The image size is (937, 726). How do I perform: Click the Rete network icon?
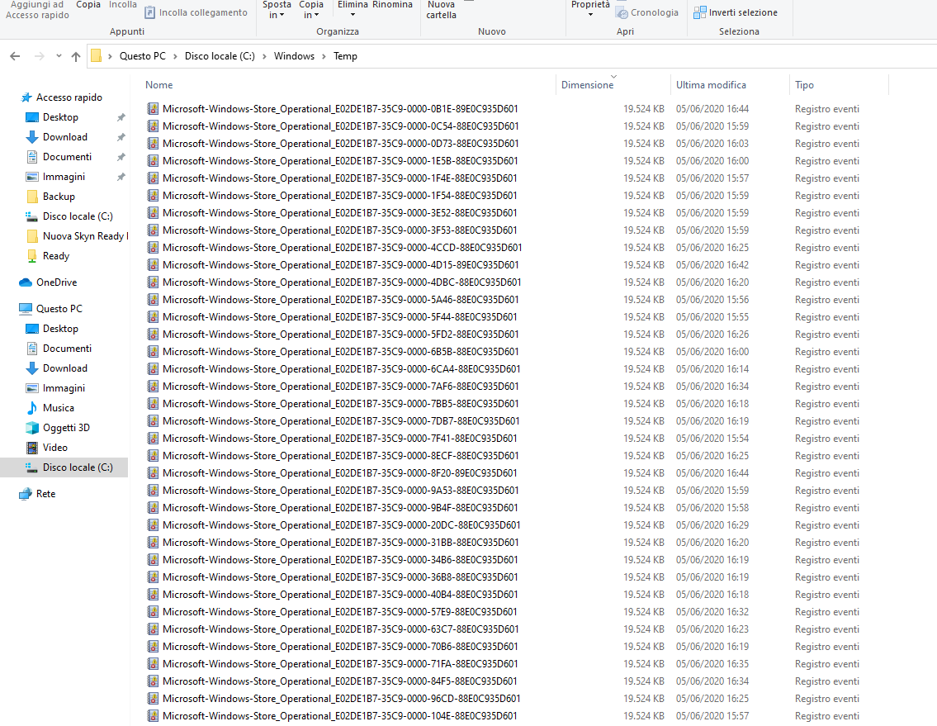point(26,494)
